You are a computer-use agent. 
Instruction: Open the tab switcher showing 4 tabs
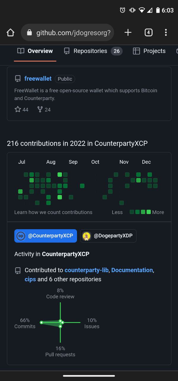(148, 32)
